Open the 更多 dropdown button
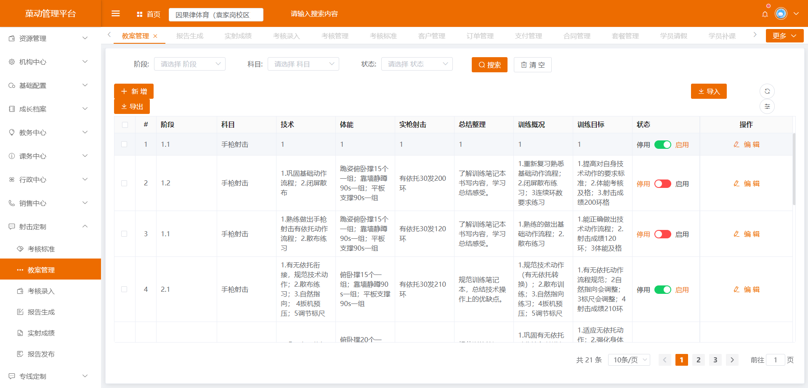808x388 pixels. pyautogui.click(x=784, y=36)
